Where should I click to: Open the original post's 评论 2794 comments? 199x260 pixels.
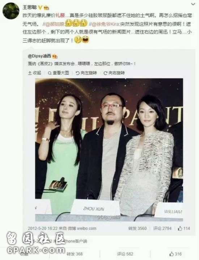point(162,228)
